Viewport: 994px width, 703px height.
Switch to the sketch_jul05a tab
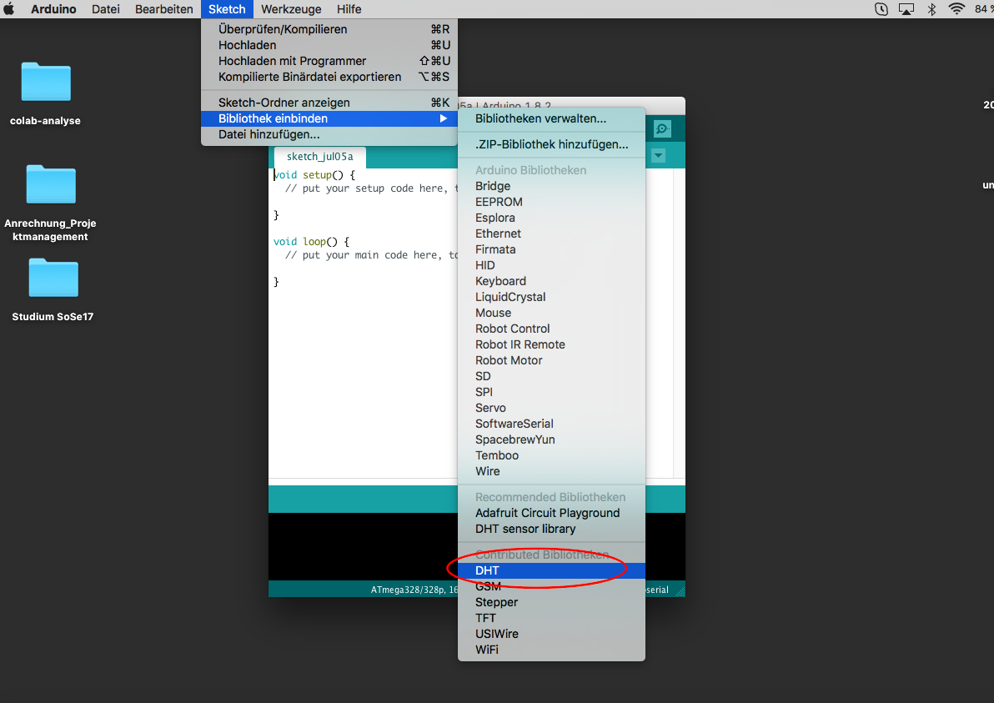[319, 157]
